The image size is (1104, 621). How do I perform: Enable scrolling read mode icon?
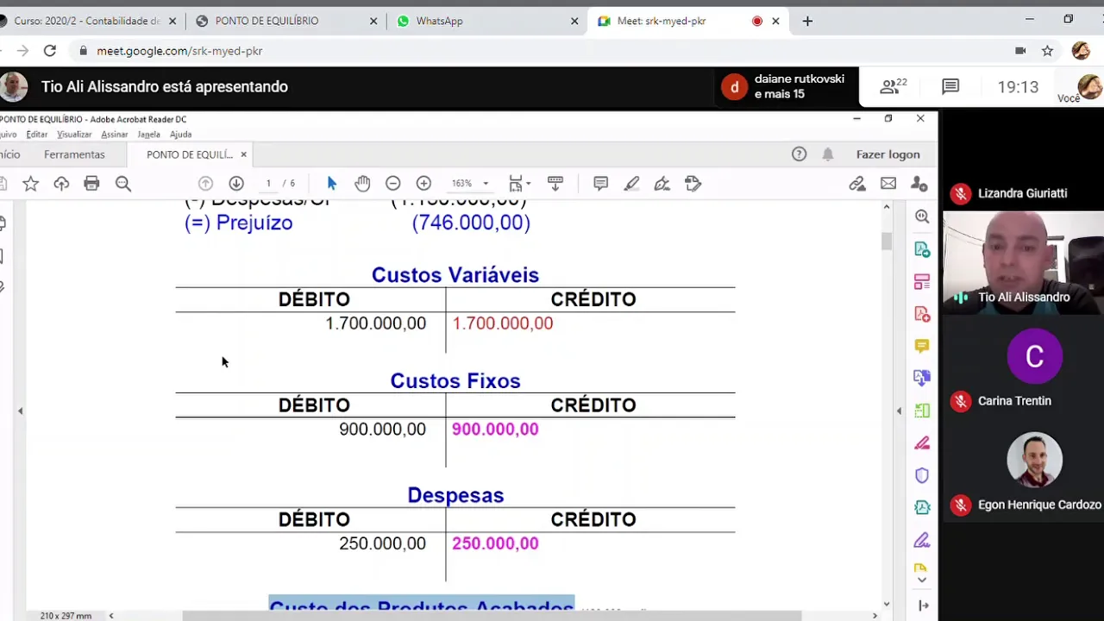pos(555,183)
